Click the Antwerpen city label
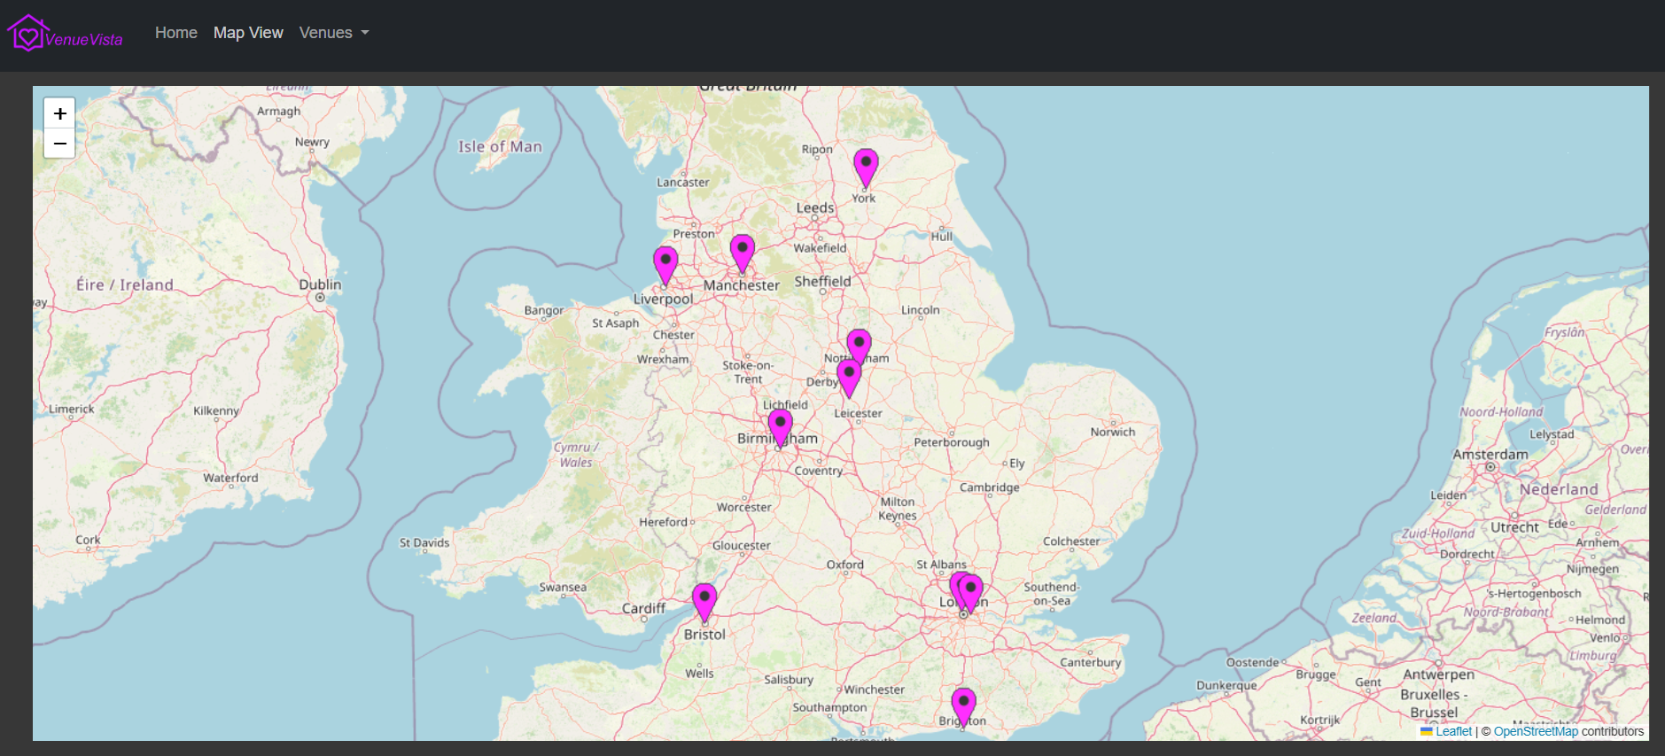Screen dimensions: 1665x756 coord(1439,674)
